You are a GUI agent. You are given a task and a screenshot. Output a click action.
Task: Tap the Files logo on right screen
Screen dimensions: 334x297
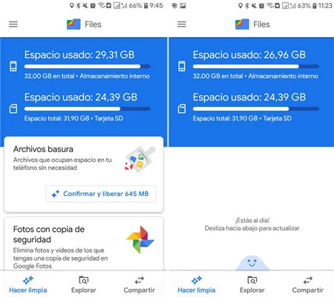click(242, 25)
